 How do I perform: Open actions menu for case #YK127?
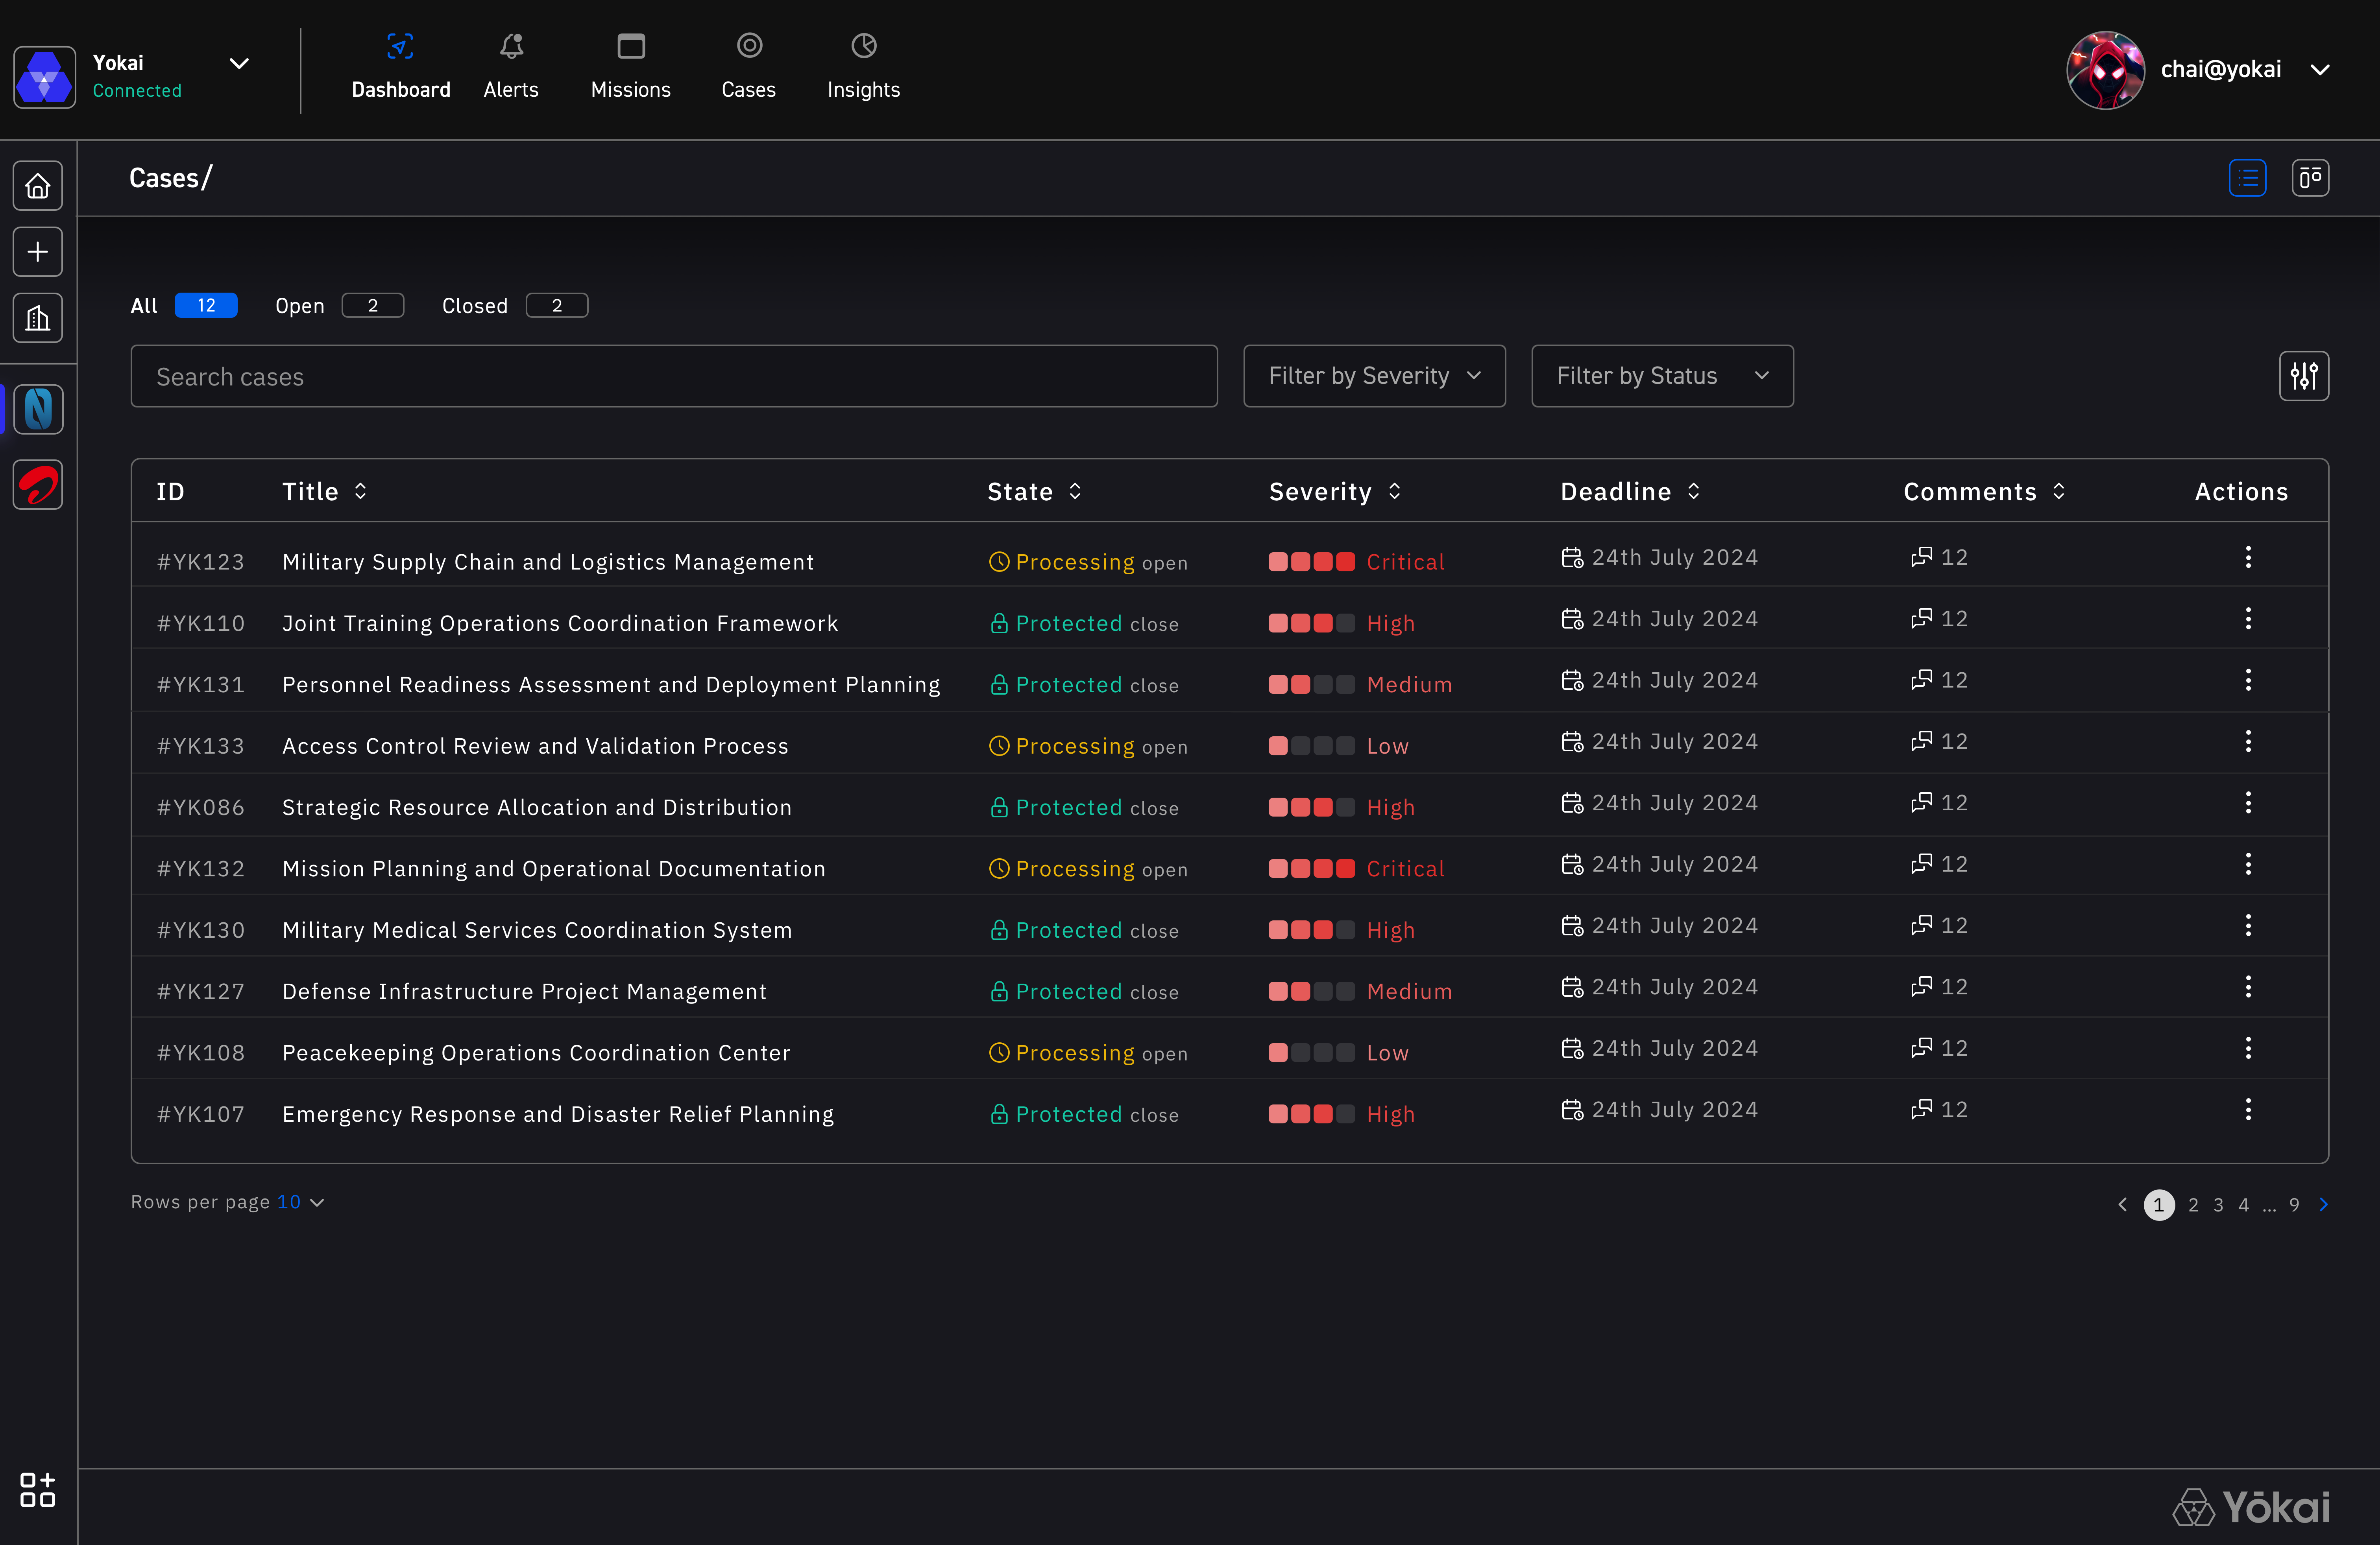(x=2248, y=986)
